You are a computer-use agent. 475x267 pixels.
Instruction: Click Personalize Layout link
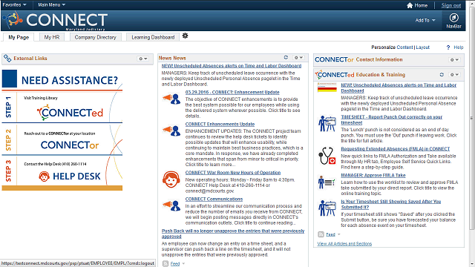coord(422,47)
